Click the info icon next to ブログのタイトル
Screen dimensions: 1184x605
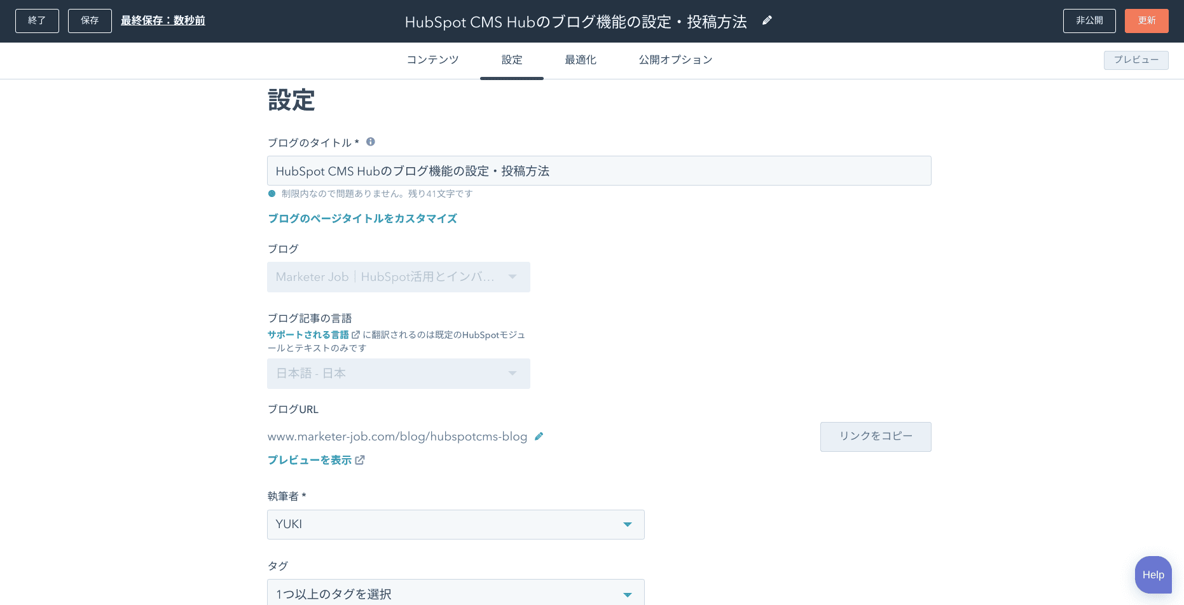pos(371,142)
